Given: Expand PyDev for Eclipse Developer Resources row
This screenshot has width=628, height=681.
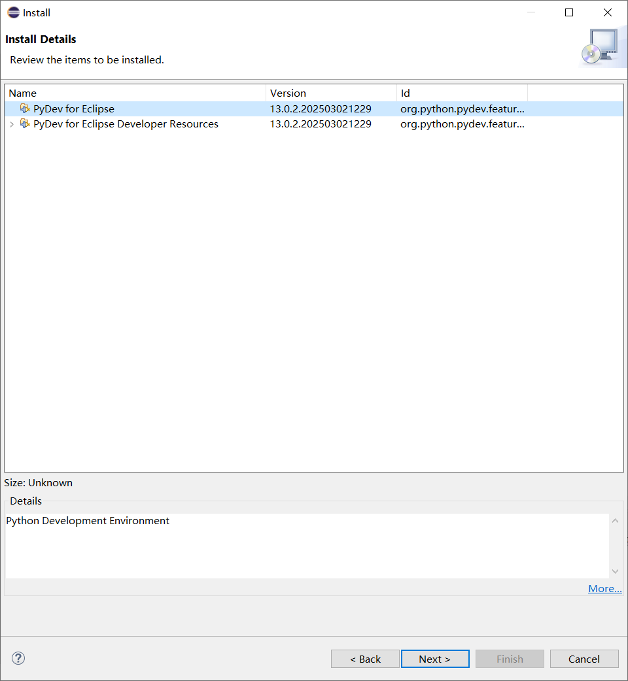Looking at the screenshot, I should (12, 124).
